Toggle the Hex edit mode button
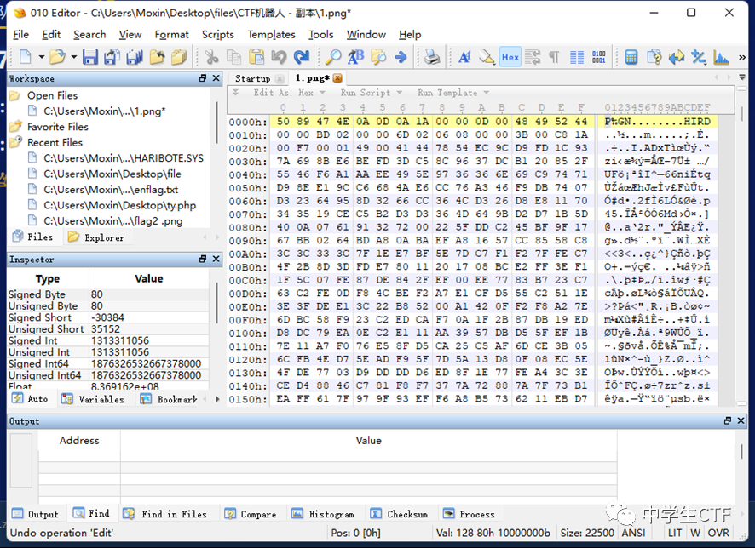 click(x=510, y=57)
